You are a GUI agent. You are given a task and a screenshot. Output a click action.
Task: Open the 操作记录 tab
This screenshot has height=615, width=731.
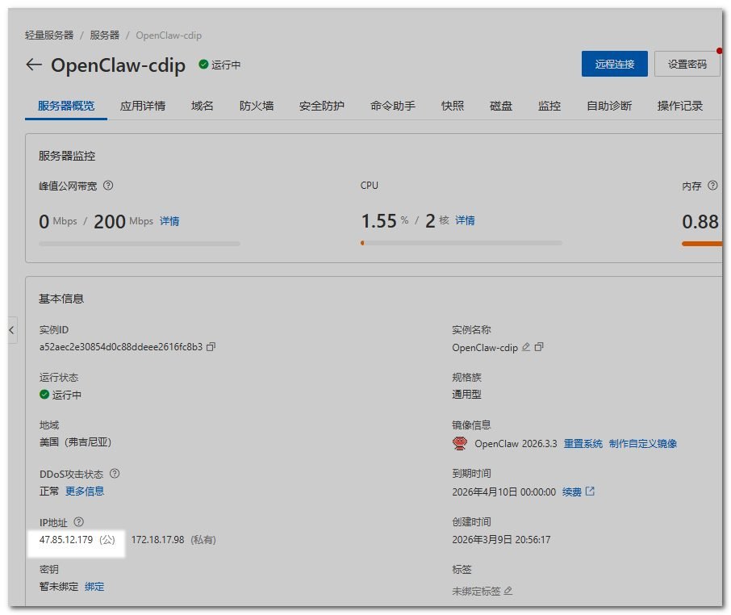pyautogui.click(x=680, y=106)
